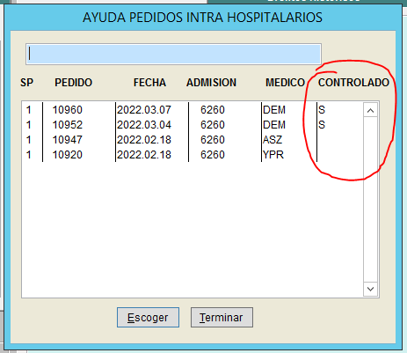Image resolution: width=407 pixels, height=353 pixels.
Task: Click the list scroll up arrow
Action: click(370, 110)
